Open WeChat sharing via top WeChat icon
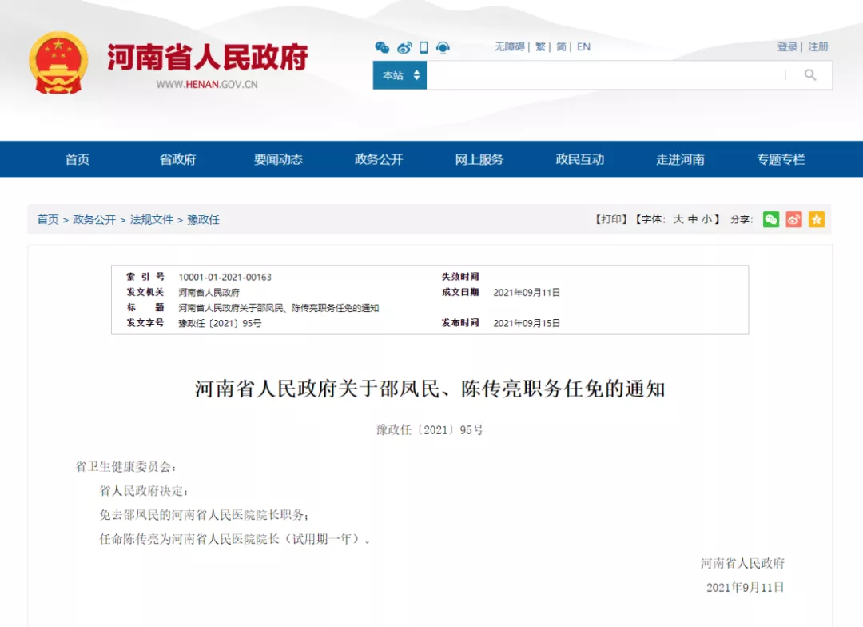This screenshot has width=863, height=627. pyautogui.click(x=383, y=47)
